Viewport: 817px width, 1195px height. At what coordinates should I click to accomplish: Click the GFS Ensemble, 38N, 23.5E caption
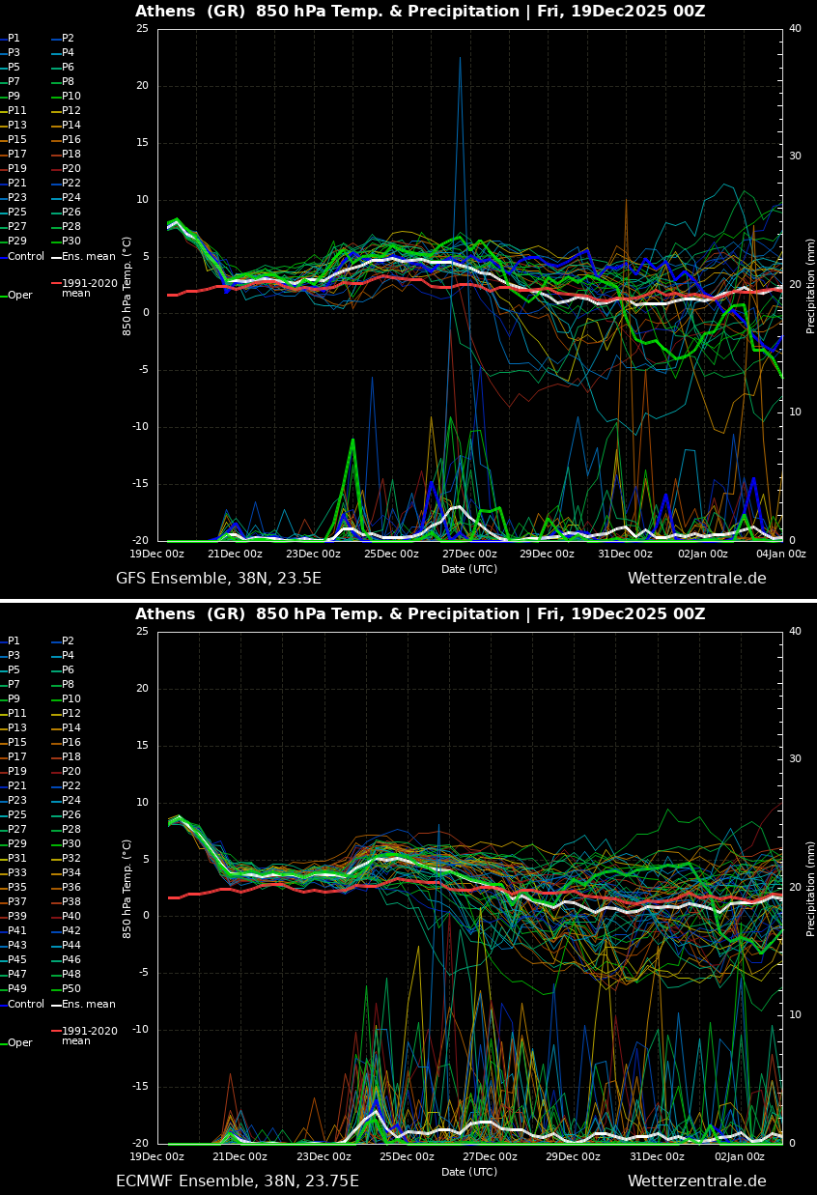[x=218, y=579]
